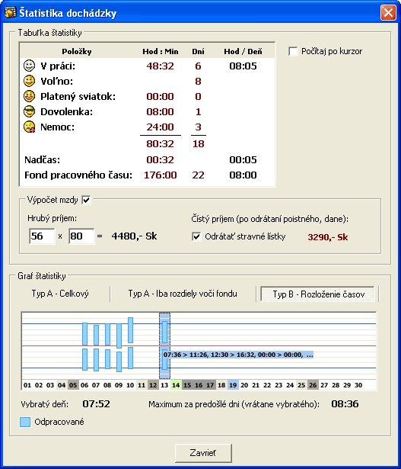
Task: Click the 22 days for Fond pracovného času
Action: pyautogui.click(x=199, y=175)
